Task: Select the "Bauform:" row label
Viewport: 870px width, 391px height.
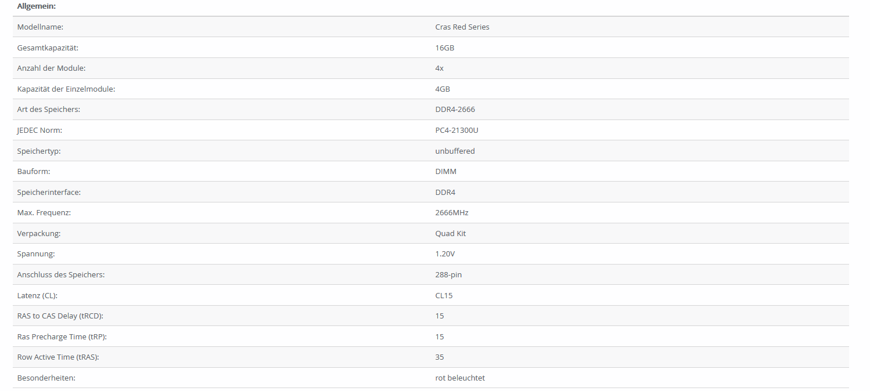Action: click(x=34, y=171)
